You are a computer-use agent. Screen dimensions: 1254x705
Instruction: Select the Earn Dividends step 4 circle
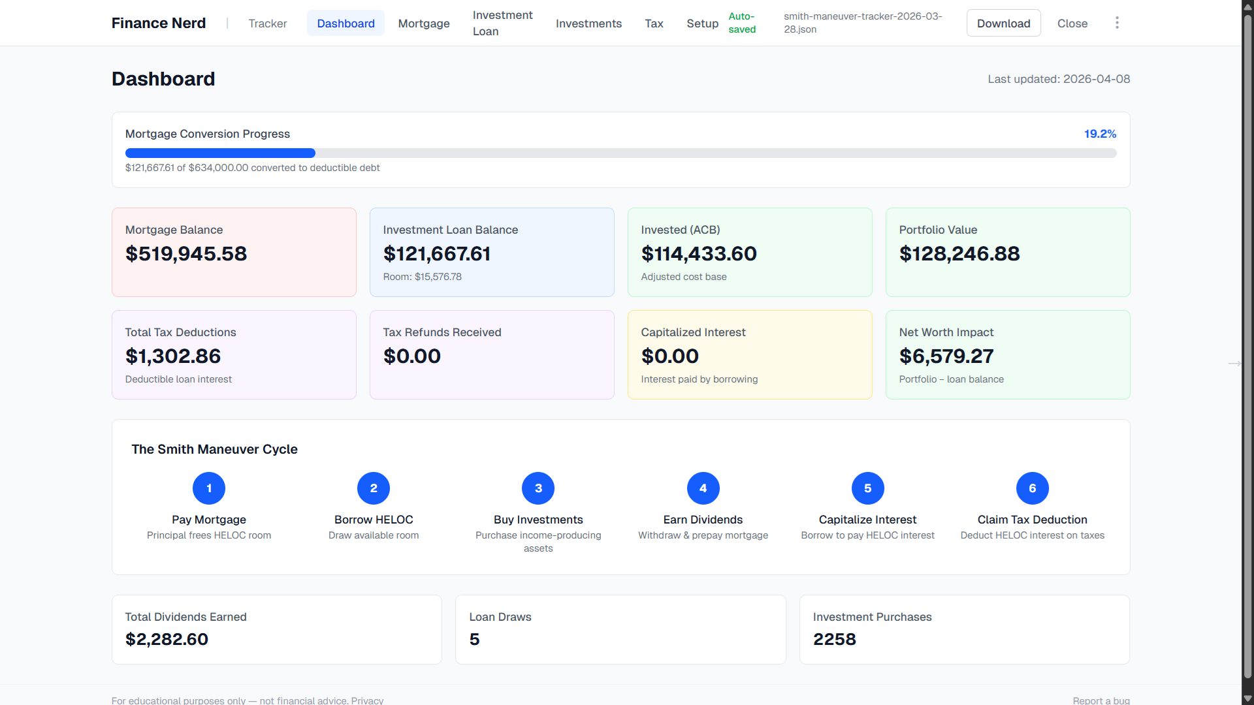point(703,488)
